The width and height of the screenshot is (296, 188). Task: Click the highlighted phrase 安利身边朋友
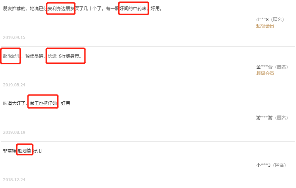[61, 8]
